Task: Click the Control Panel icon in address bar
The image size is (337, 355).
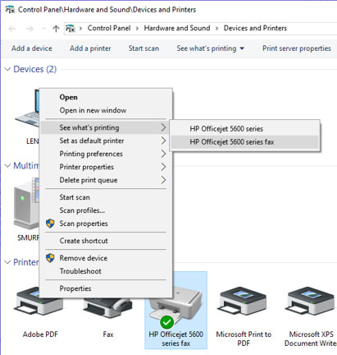Action: [71, 28]
